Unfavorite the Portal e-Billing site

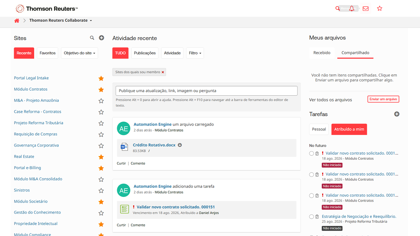pos(101,168)
